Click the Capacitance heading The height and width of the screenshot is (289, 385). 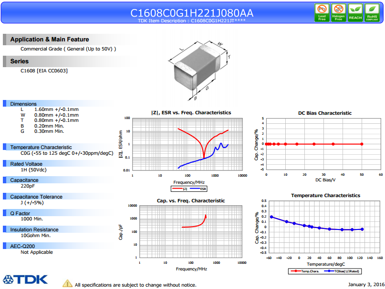[x=24, y=180]
